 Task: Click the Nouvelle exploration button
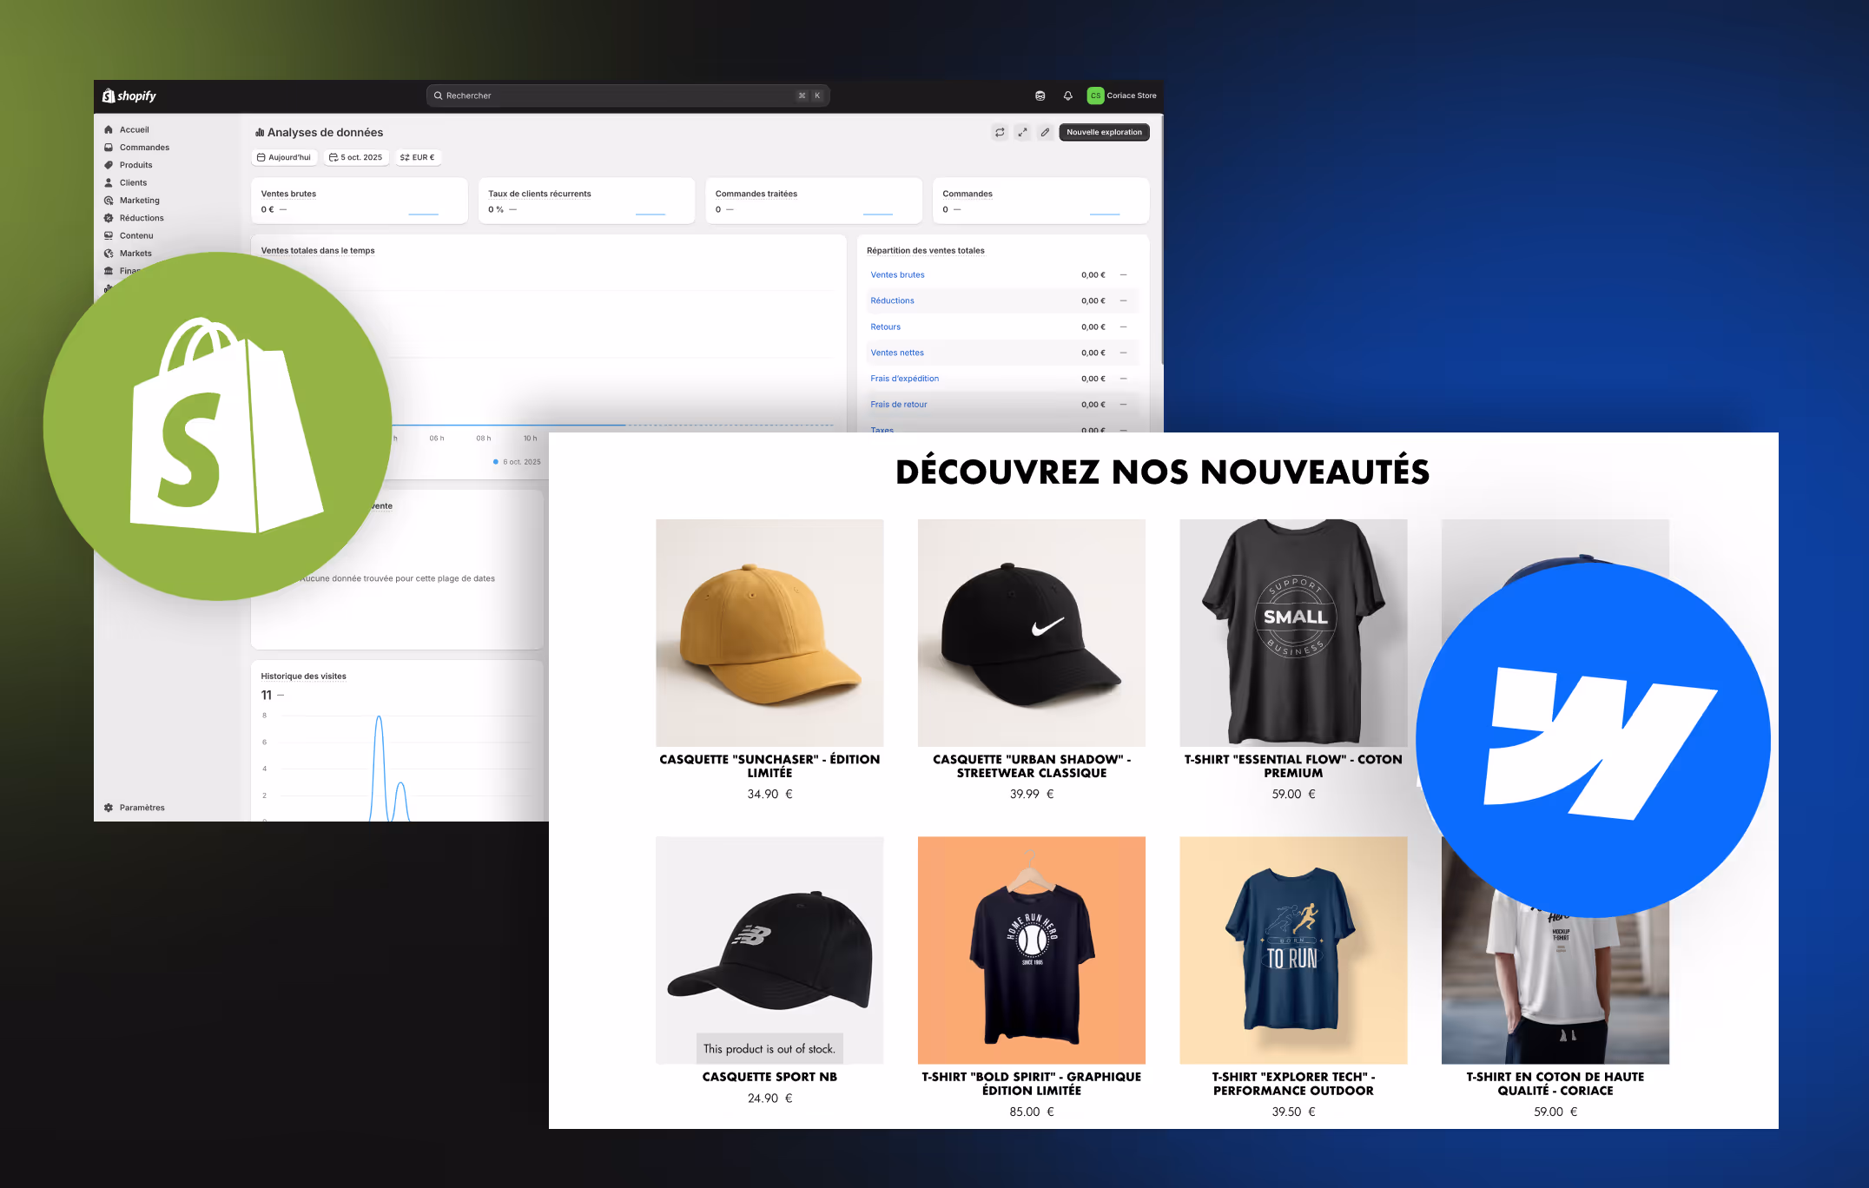[1104, 132]
